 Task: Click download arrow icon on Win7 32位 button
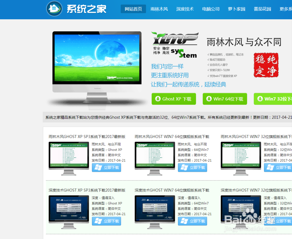tap(260, 99)
